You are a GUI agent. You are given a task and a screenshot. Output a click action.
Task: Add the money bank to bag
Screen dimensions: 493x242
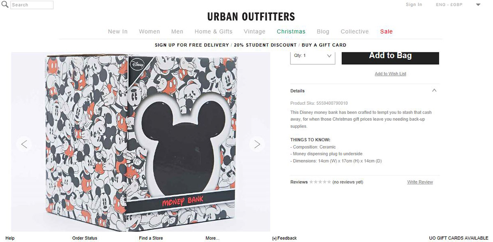click(x=390, y=57)
